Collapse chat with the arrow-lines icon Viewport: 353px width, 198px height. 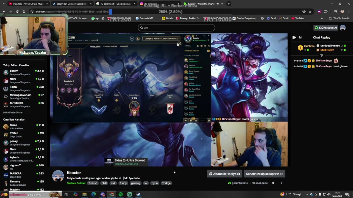pos(294,37)
